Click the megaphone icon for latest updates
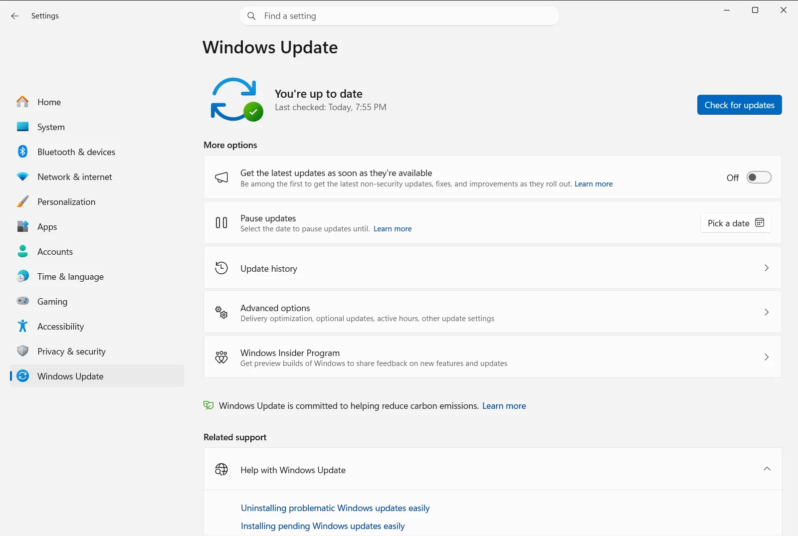Image resolution: width=798 pixels, height=536 pixels. pyautogui.click(x=221, y=178)
